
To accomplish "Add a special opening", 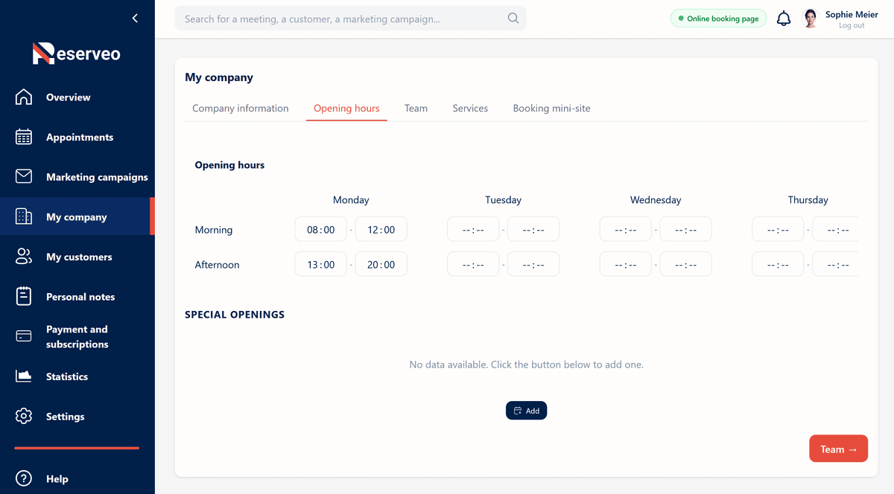I will point(526,411).
